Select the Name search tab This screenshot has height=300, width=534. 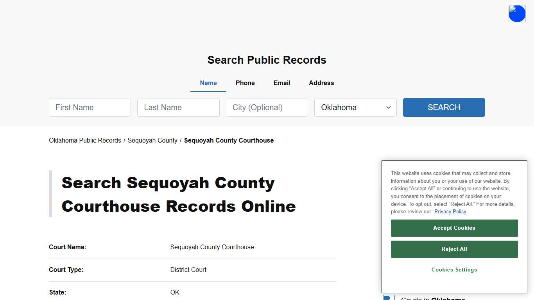pos(208,83)
